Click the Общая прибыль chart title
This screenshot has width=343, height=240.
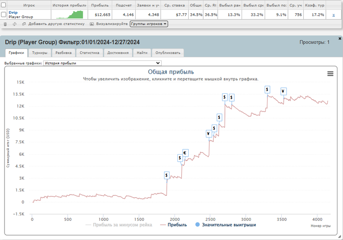171,72
